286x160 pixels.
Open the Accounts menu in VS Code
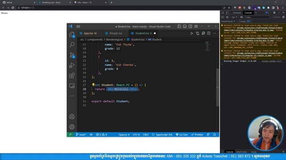point(72,116)
